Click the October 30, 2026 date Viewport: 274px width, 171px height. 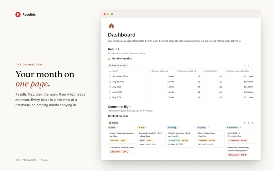point(176,144)
